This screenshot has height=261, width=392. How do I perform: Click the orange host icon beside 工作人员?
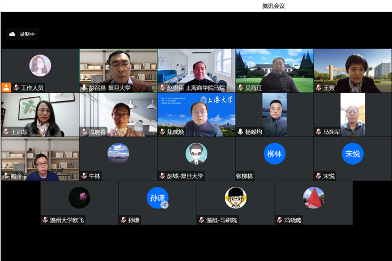[x=6, y=88]
